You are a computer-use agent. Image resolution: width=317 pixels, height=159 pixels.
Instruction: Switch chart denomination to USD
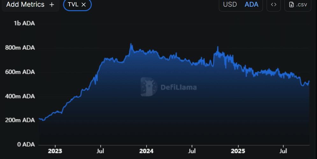tap(230, 5)
